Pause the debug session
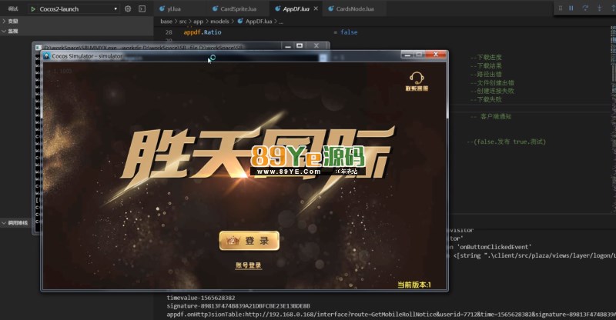The width and height of the screenshot is (616, 320). [571, 8]
